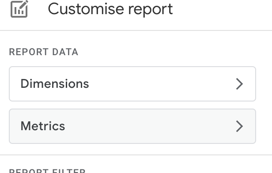Click the empty area right of Metrics text
The height and width of the screenshot is (173, 272).
[x=149, y=126]
